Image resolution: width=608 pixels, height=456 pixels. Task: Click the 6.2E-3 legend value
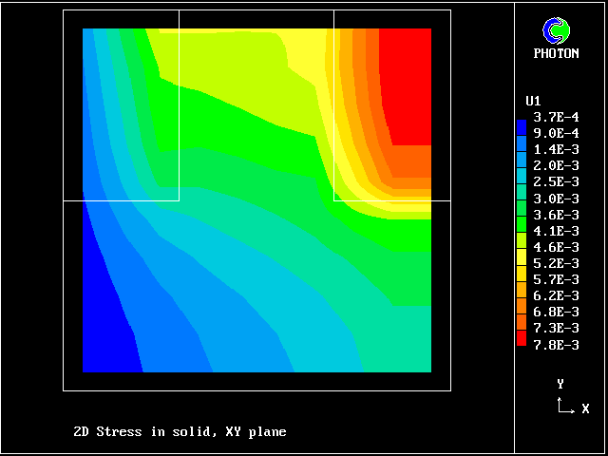point(557,295)
